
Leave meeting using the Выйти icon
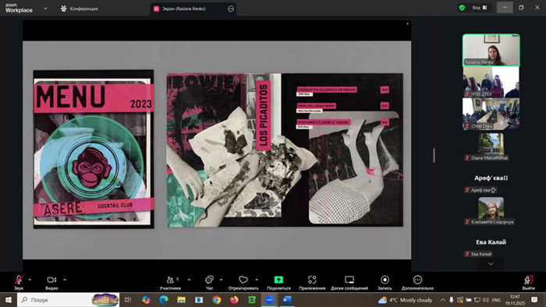(x=529, y=280)
